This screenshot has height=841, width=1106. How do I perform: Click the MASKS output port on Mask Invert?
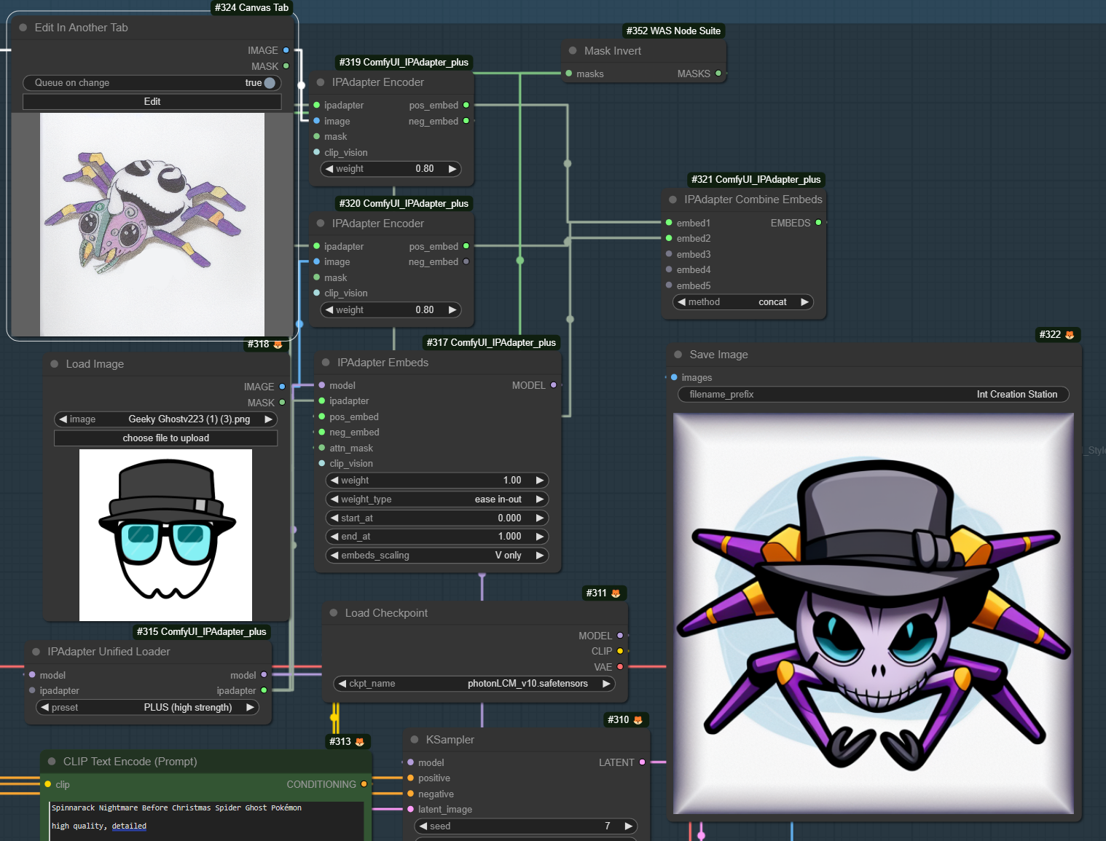coord(718,74)
